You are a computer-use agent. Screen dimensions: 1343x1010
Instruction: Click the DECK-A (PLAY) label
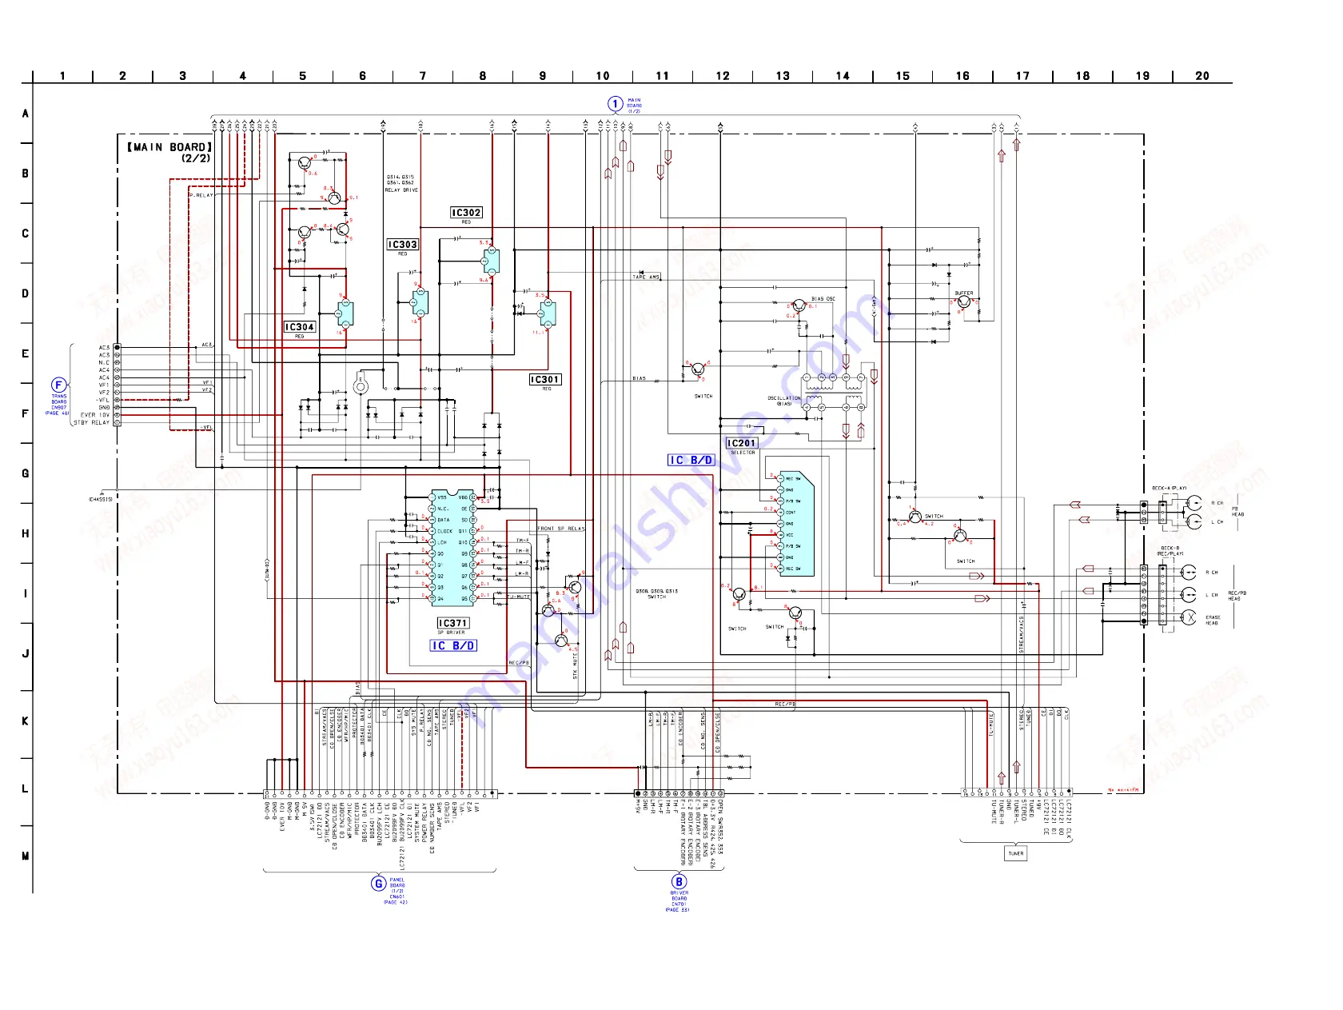1169,489
